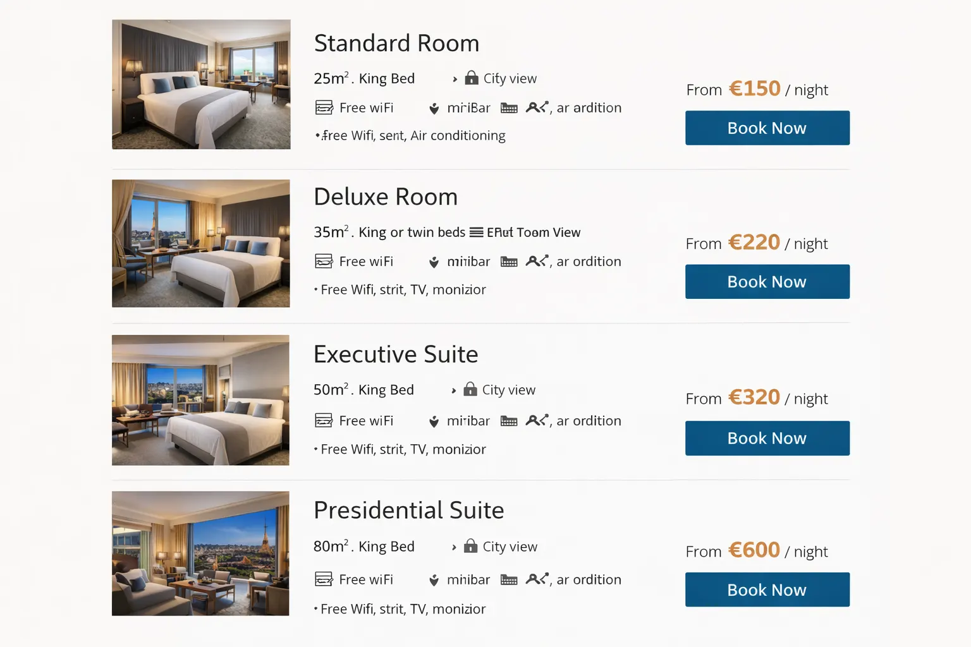Click the Presidential Suite city view lock icon

click(471, 546)
